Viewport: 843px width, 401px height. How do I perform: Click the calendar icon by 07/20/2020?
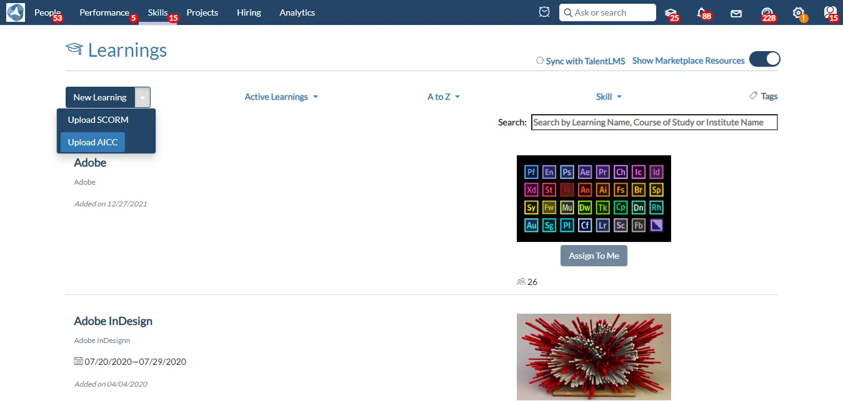pyautogui.click(x=78, y=361)
